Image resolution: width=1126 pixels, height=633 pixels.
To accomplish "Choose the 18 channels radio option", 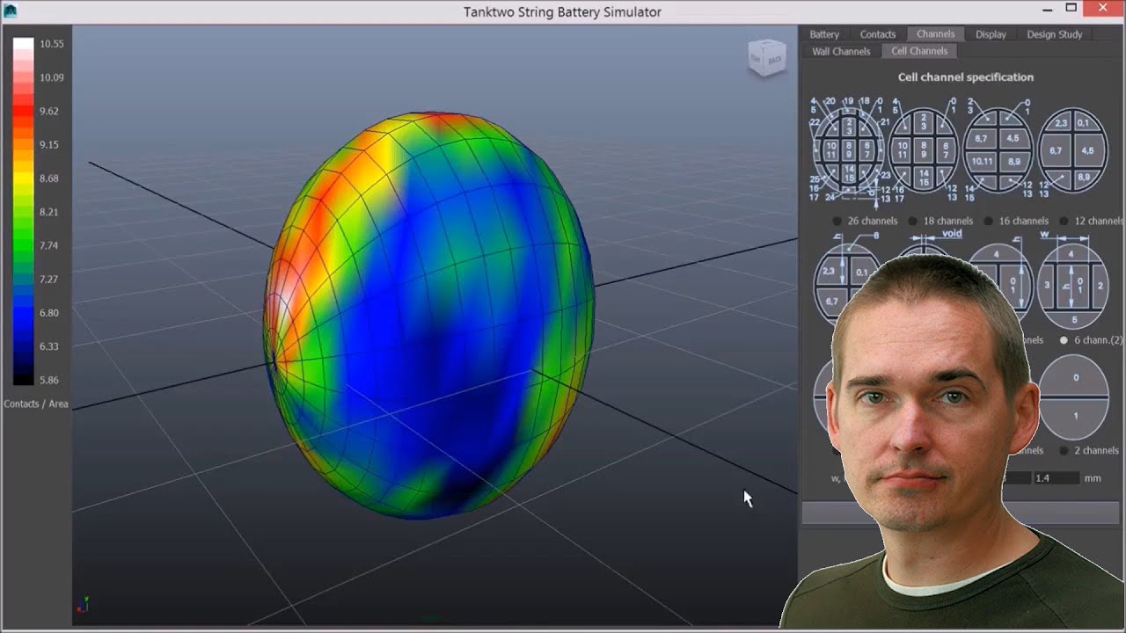I will 913,221.
